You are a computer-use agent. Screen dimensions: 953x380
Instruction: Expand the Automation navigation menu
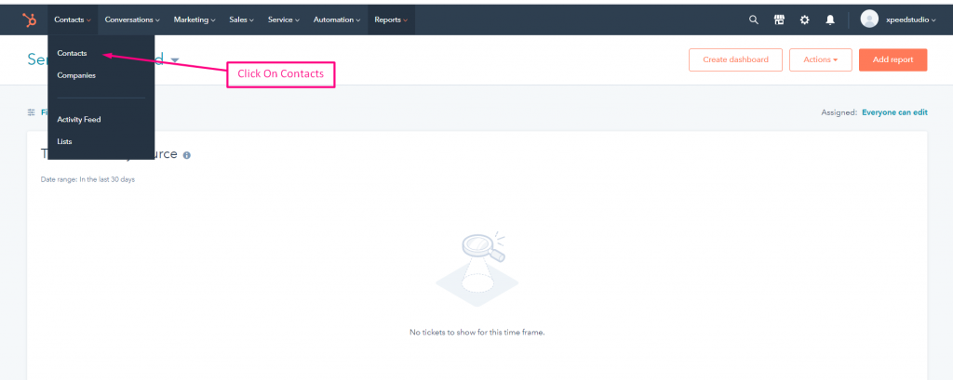tap(337, 20)
